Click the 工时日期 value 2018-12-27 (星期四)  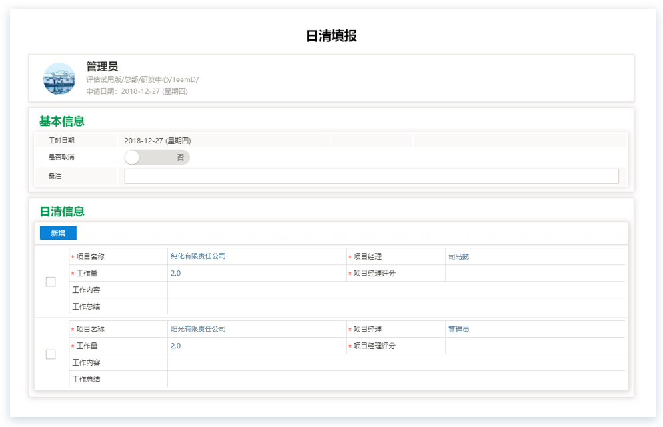click(x=157, y=141)
